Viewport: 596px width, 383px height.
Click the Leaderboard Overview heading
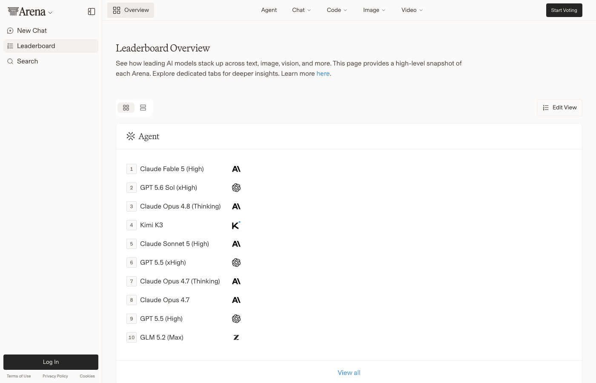click(x=163, y=48)
